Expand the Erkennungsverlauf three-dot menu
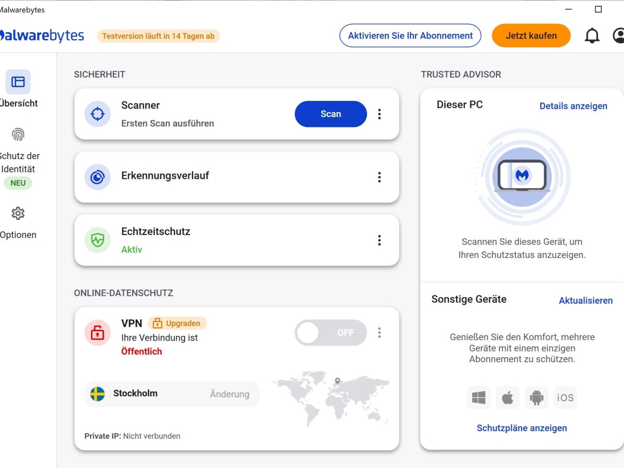This screenshot has width=624, height=468. [380, 177]
